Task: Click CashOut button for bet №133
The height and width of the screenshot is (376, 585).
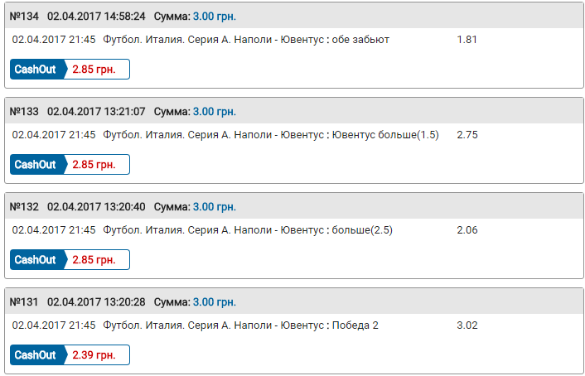Action: [x=70, y=164]
